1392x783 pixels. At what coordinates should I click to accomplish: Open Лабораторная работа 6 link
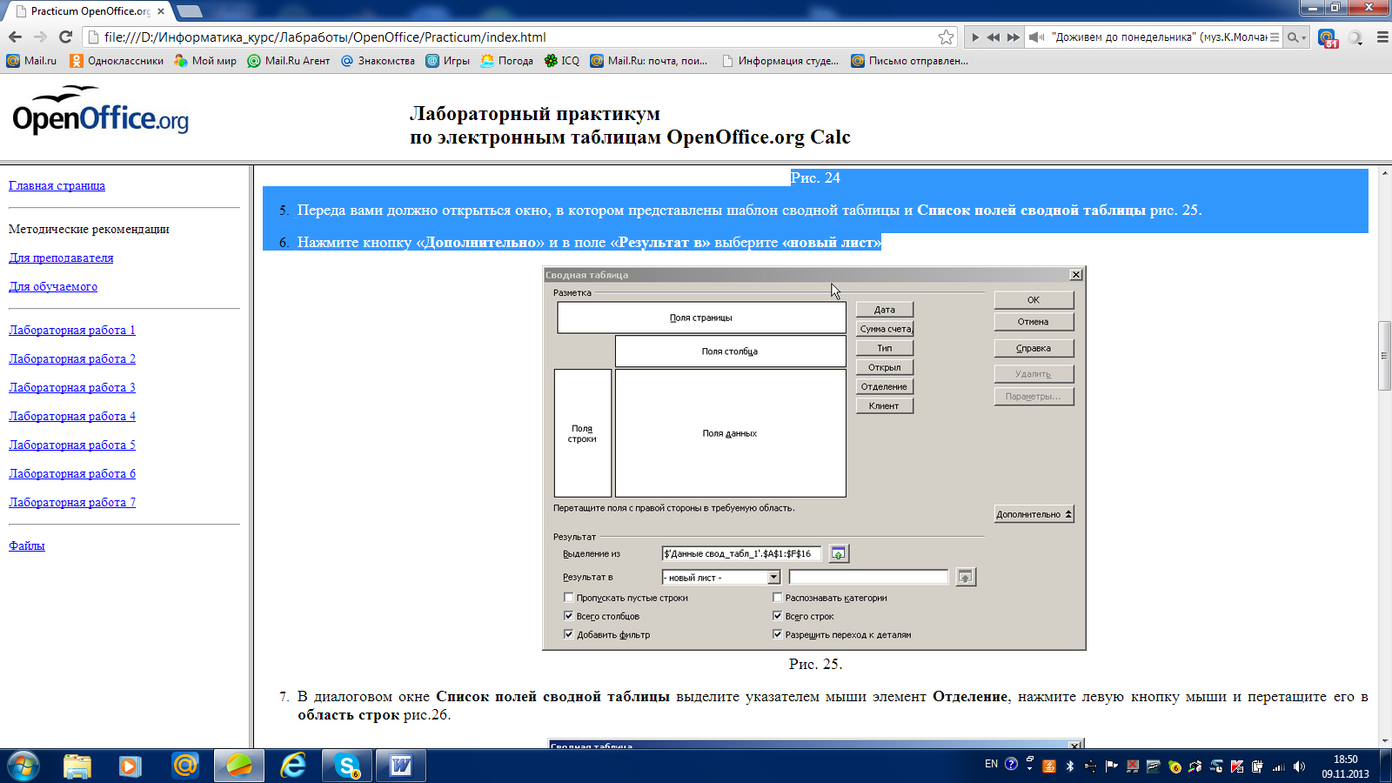pos(72,473)
